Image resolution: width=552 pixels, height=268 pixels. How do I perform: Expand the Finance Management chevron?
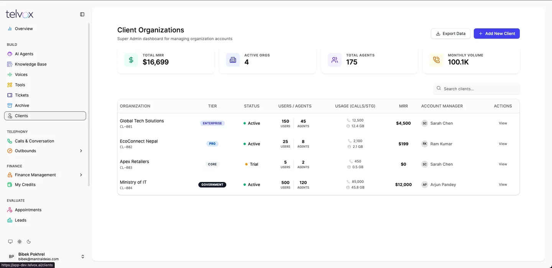(x=81, y=175)
